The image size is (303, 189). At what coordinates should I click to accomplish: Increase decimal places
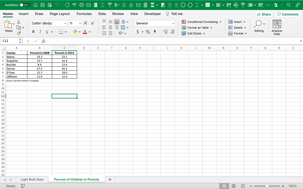(x=165, y=32)
